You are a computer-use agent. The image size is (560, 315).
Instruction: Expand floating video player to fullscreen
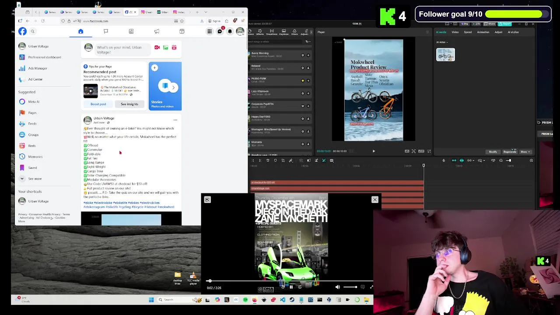(x=371, y=287)
